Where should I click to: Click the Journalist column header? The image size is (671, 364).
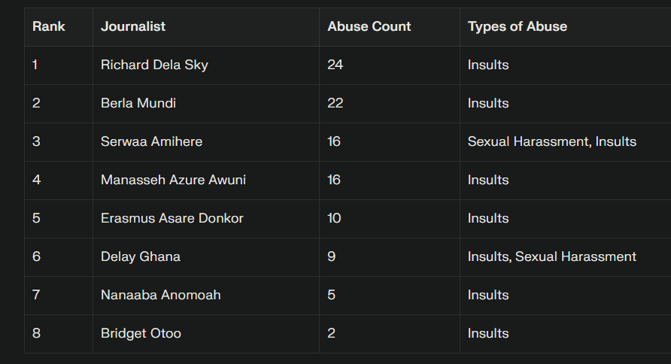(133, 26)
